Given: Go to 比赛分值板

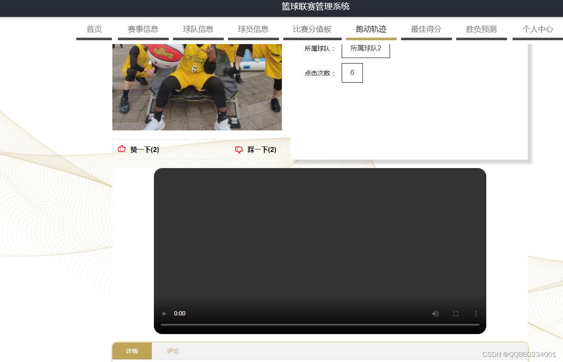Looking at the screenshot, I should coord(312,29).
